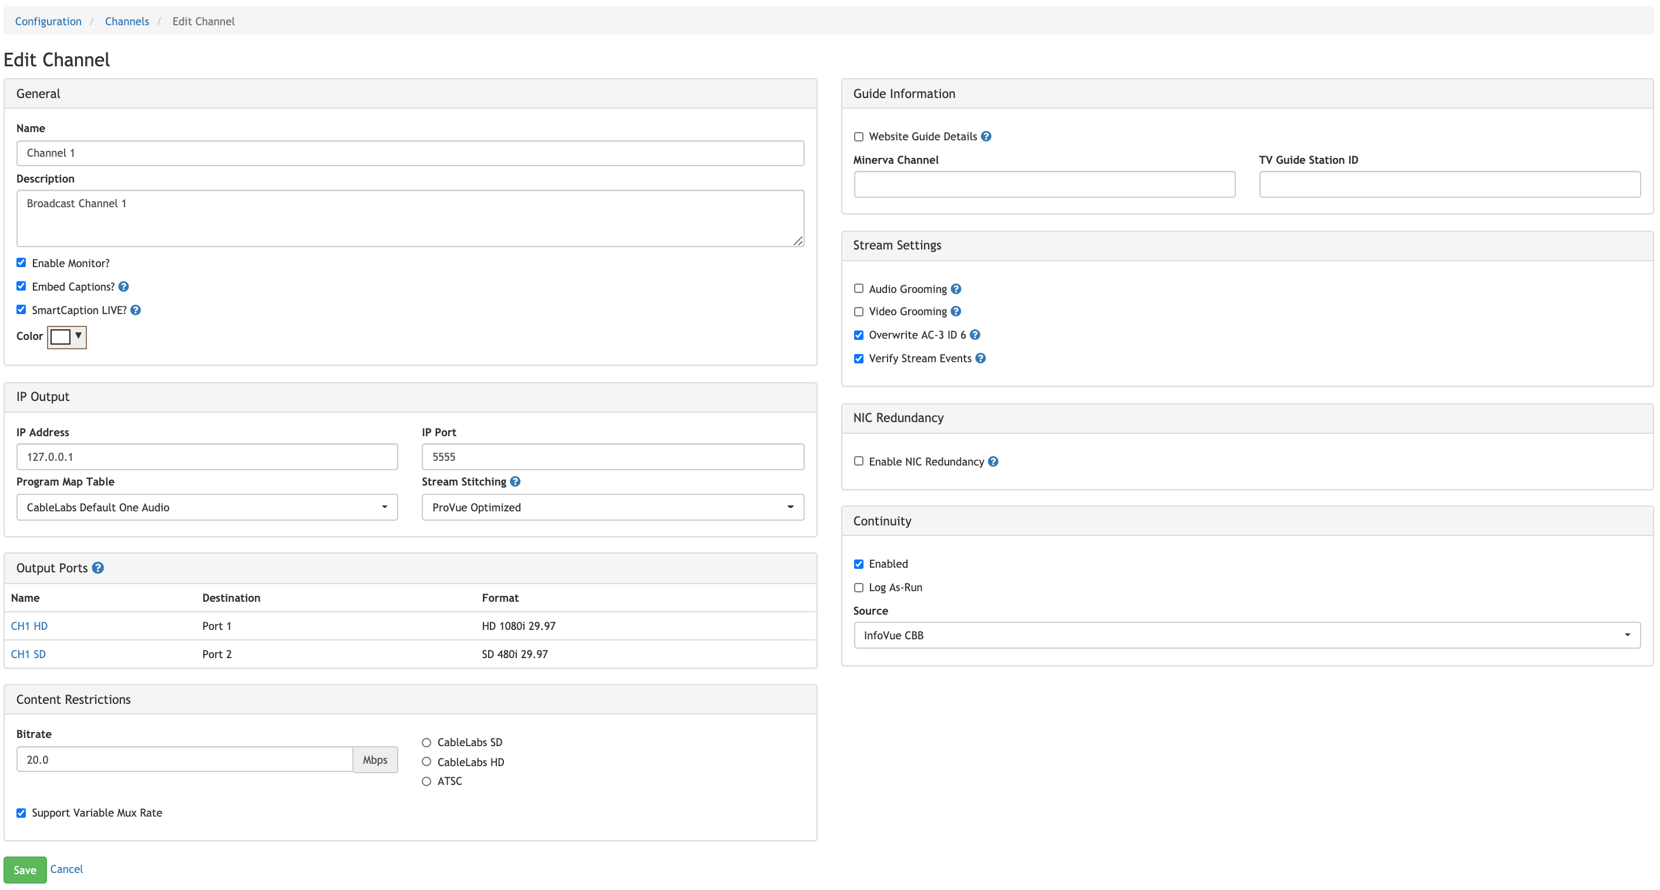Viewport: 1660px width, 890px height.
Task: Open the CH1 HD output port link
Action: [29, 625]
